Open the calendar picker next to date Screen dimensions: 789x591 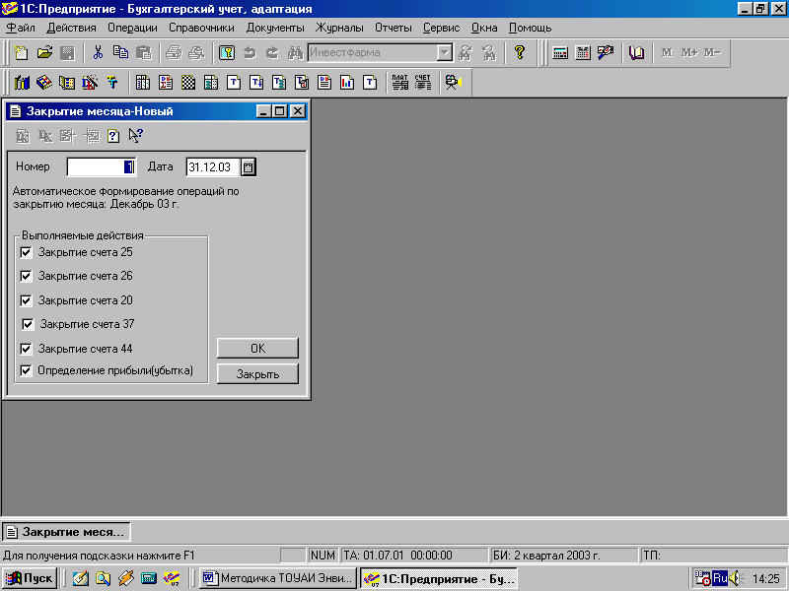[x=249, y=167]
